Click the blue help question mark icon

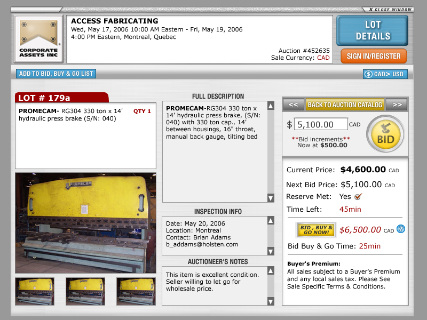[401, 229]
